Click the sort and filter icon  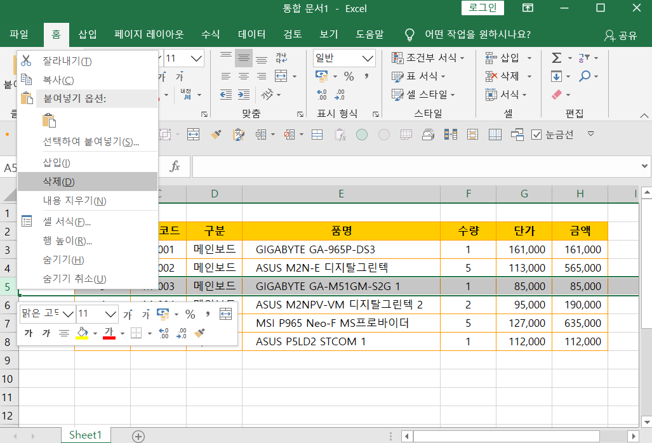[x=584, y=58]
